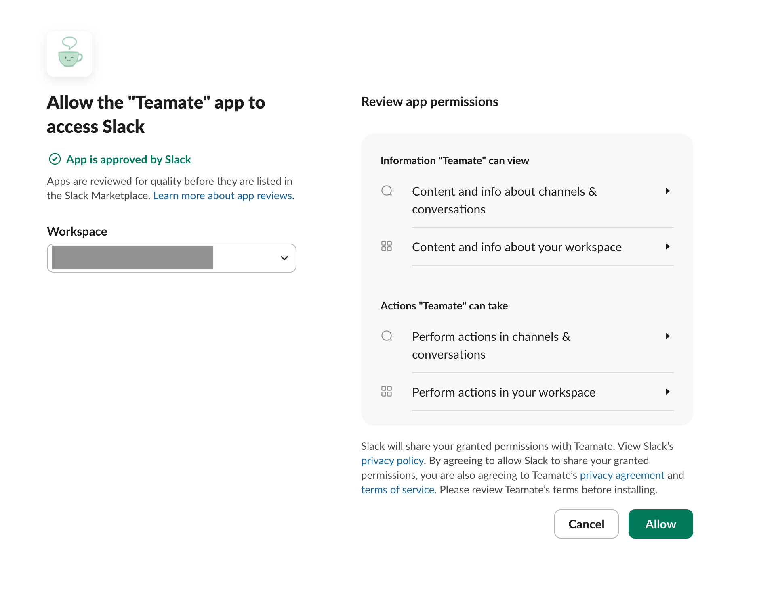
Task: Click the magnifier icon beside channels view permission
Action: [x=387, y=191]
